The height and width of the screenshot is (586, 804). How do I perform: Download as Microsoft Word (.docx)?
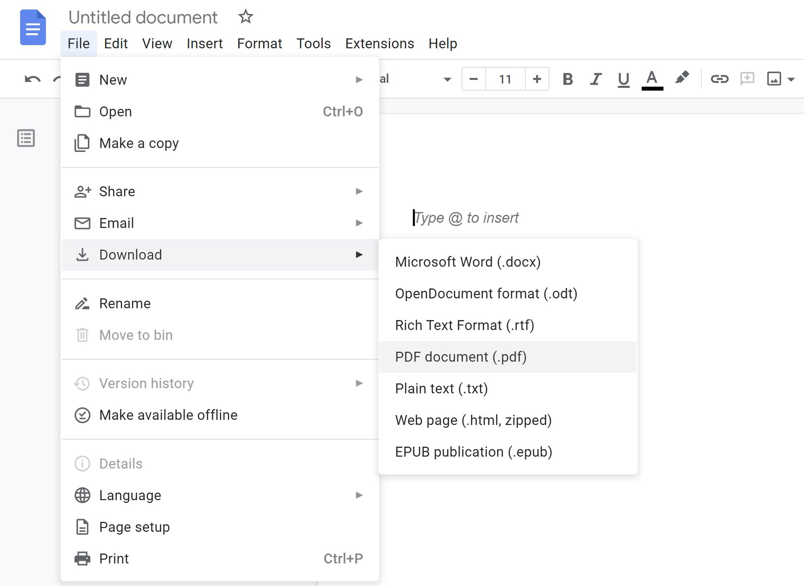508,262
